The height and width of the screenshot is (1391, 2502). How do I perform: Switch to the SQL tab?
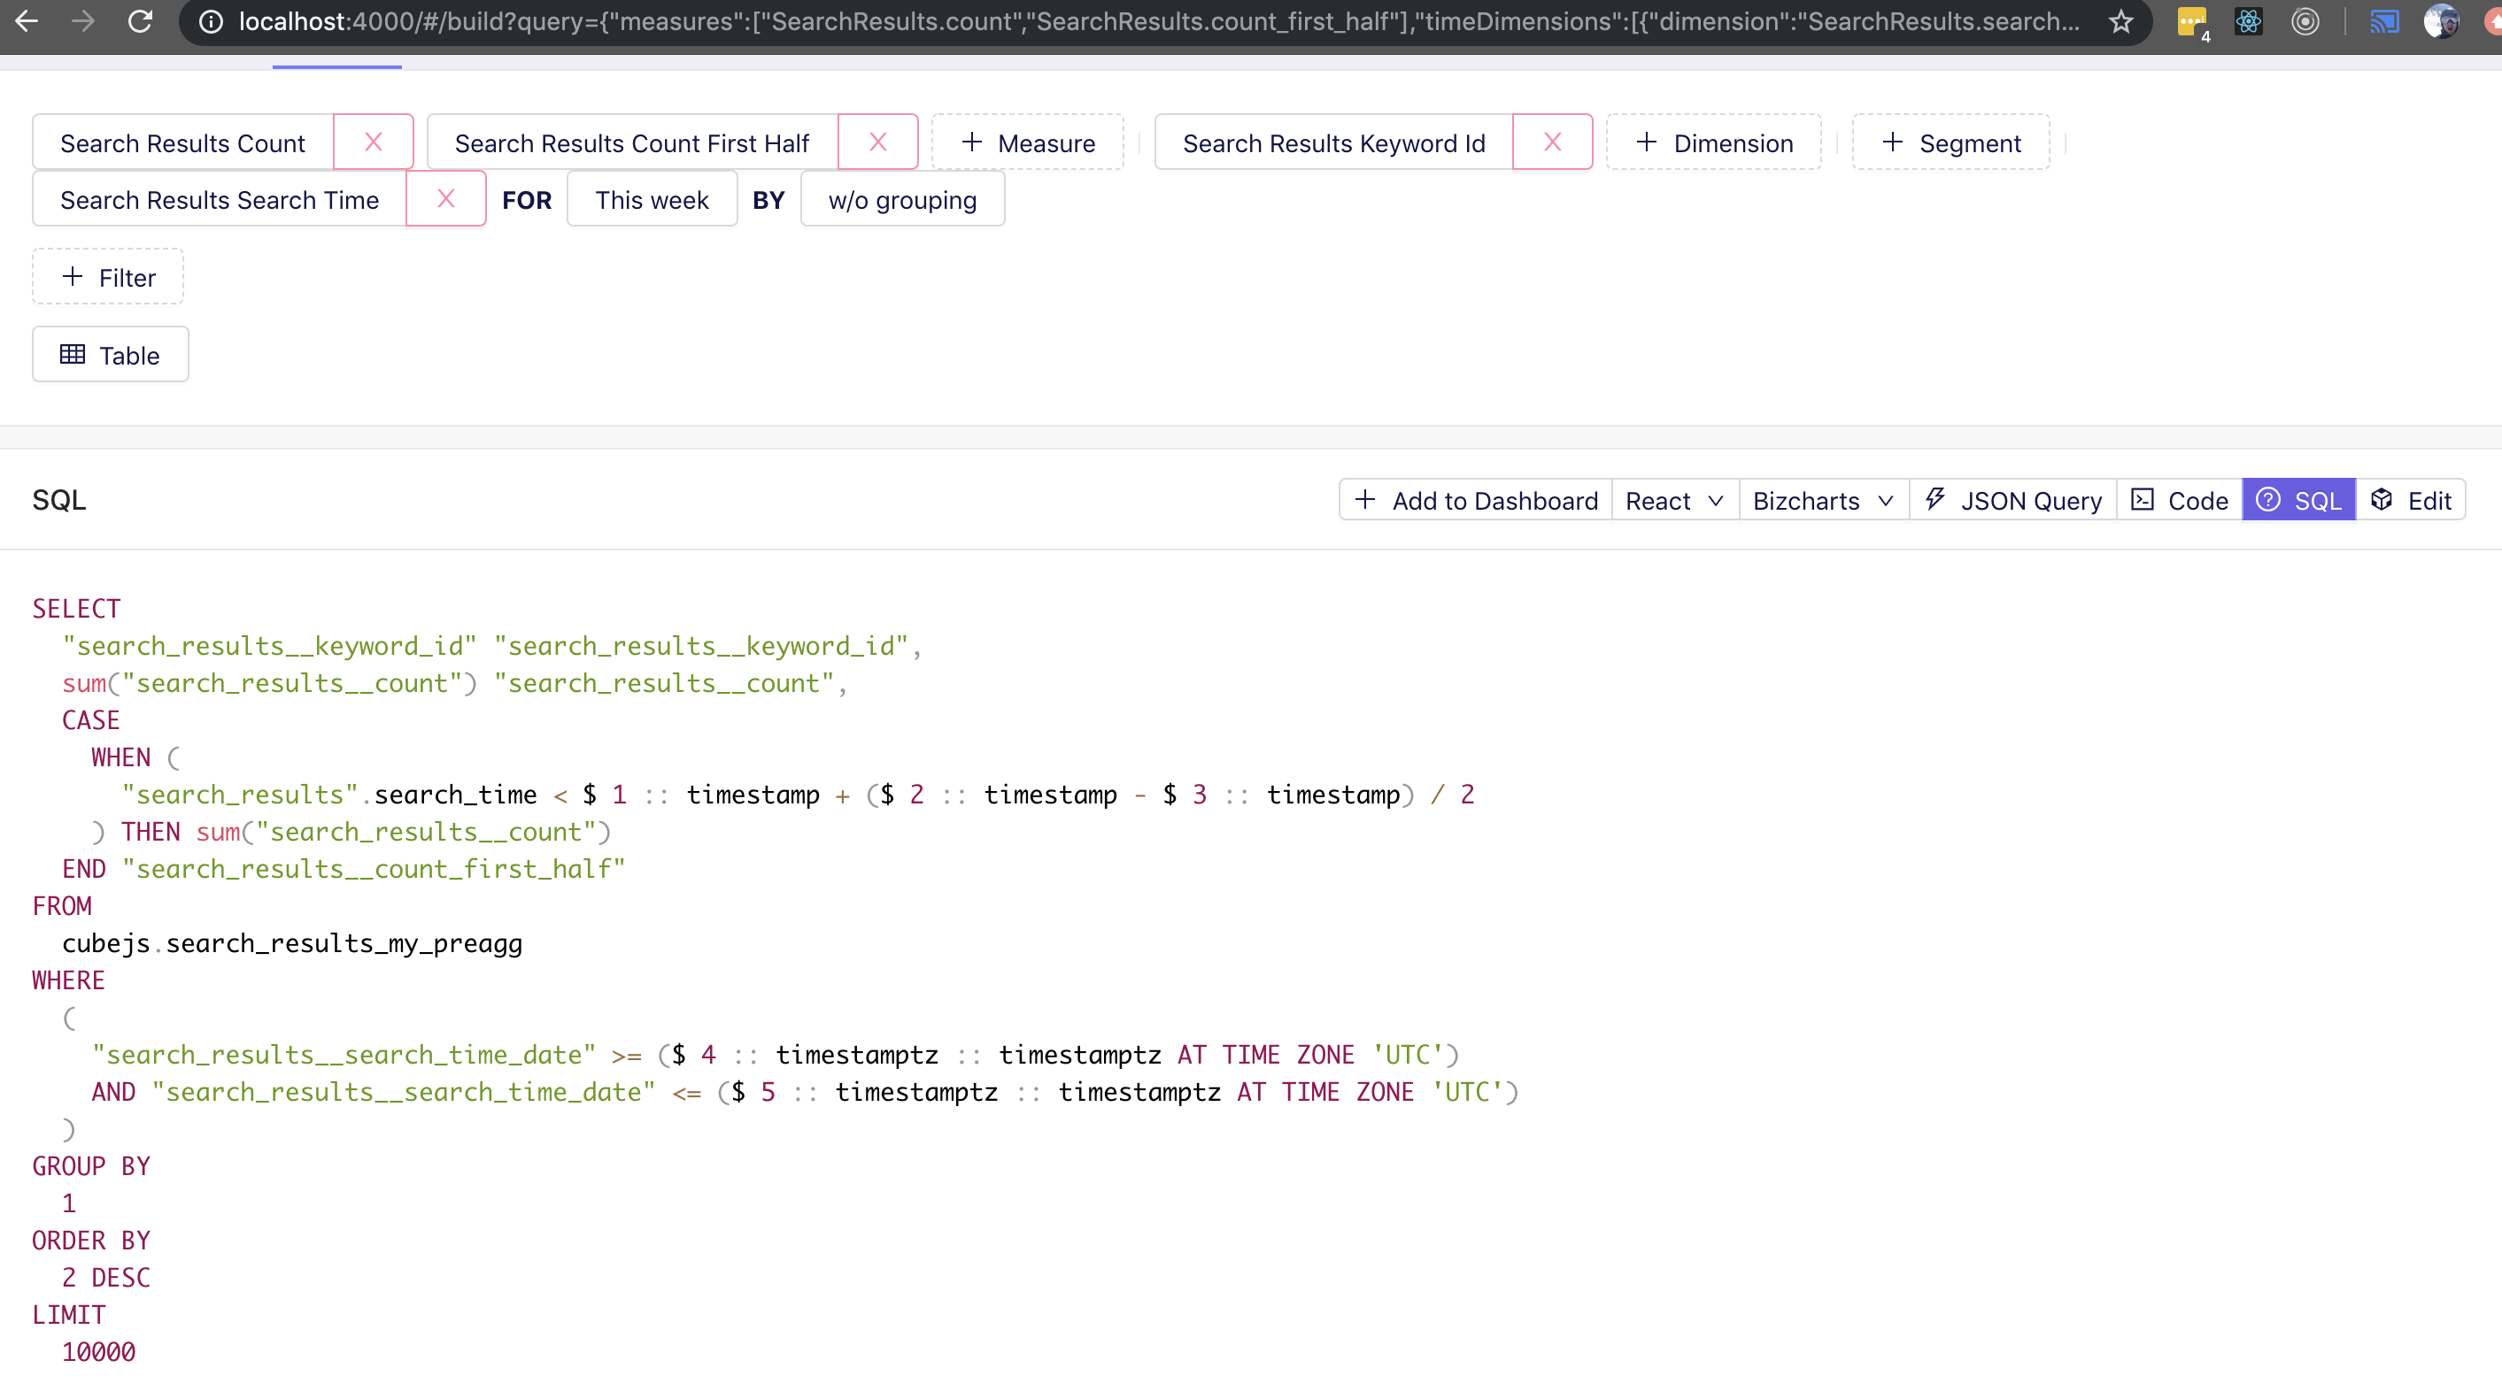point(2298,500)
